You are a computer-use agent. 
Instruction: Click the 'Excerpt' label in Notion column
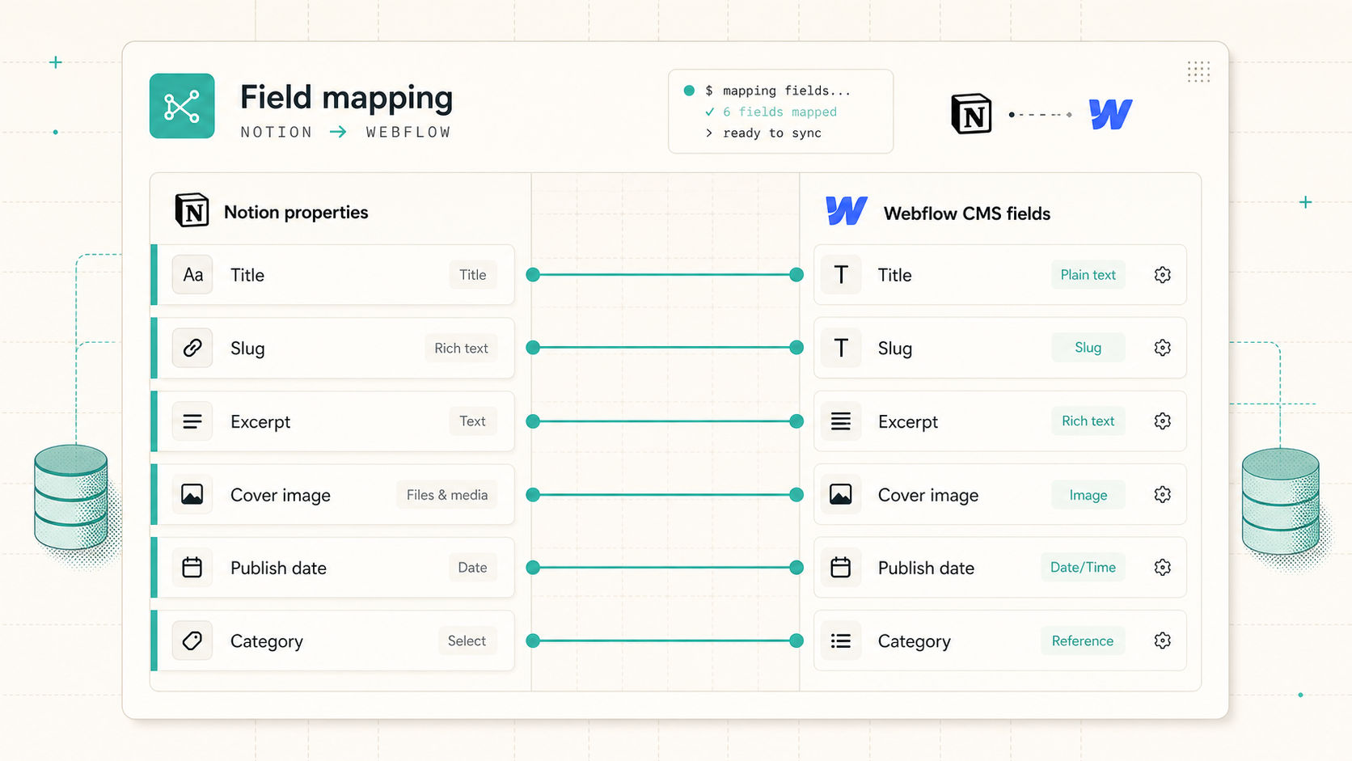tap(260, 422)
